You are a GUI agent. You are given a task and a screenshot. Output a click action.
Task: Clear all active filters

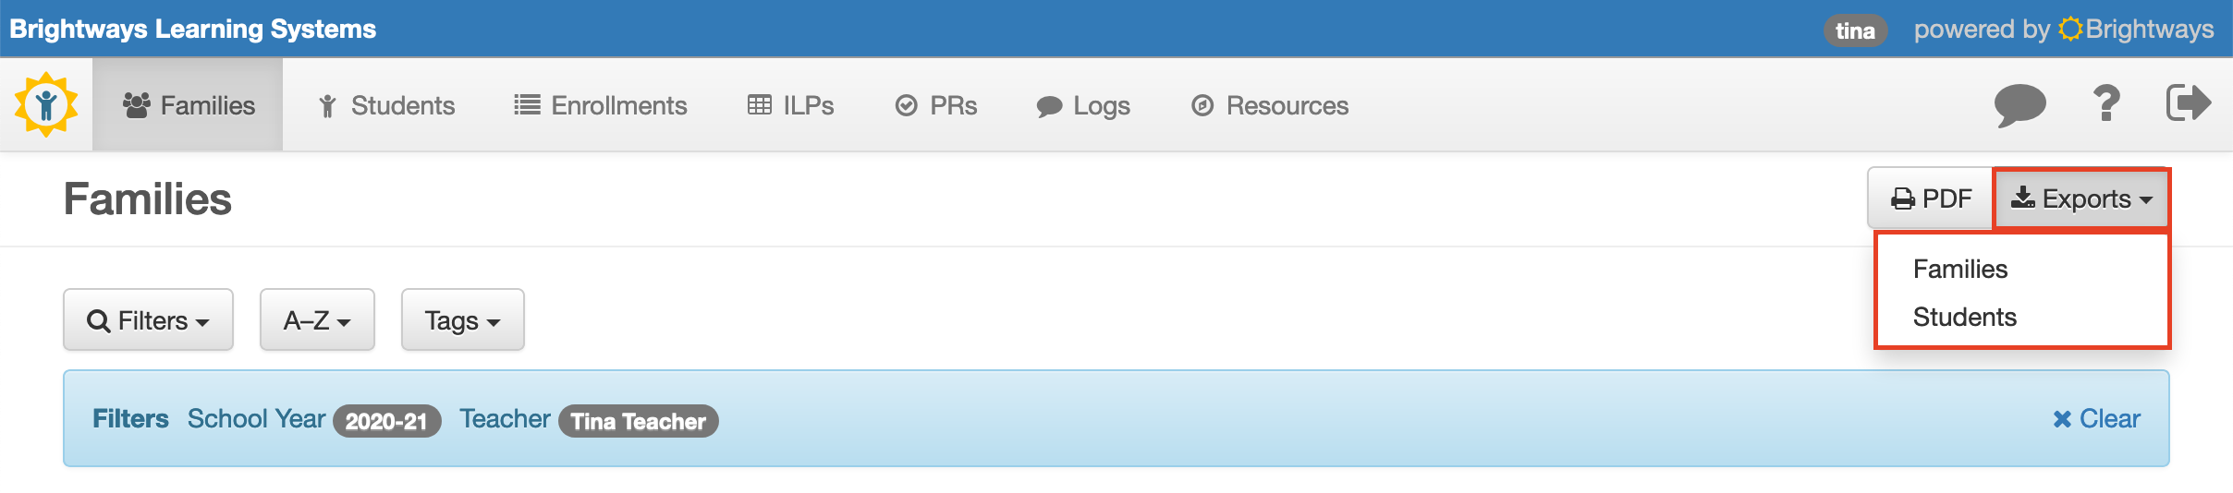point(2096,418)
